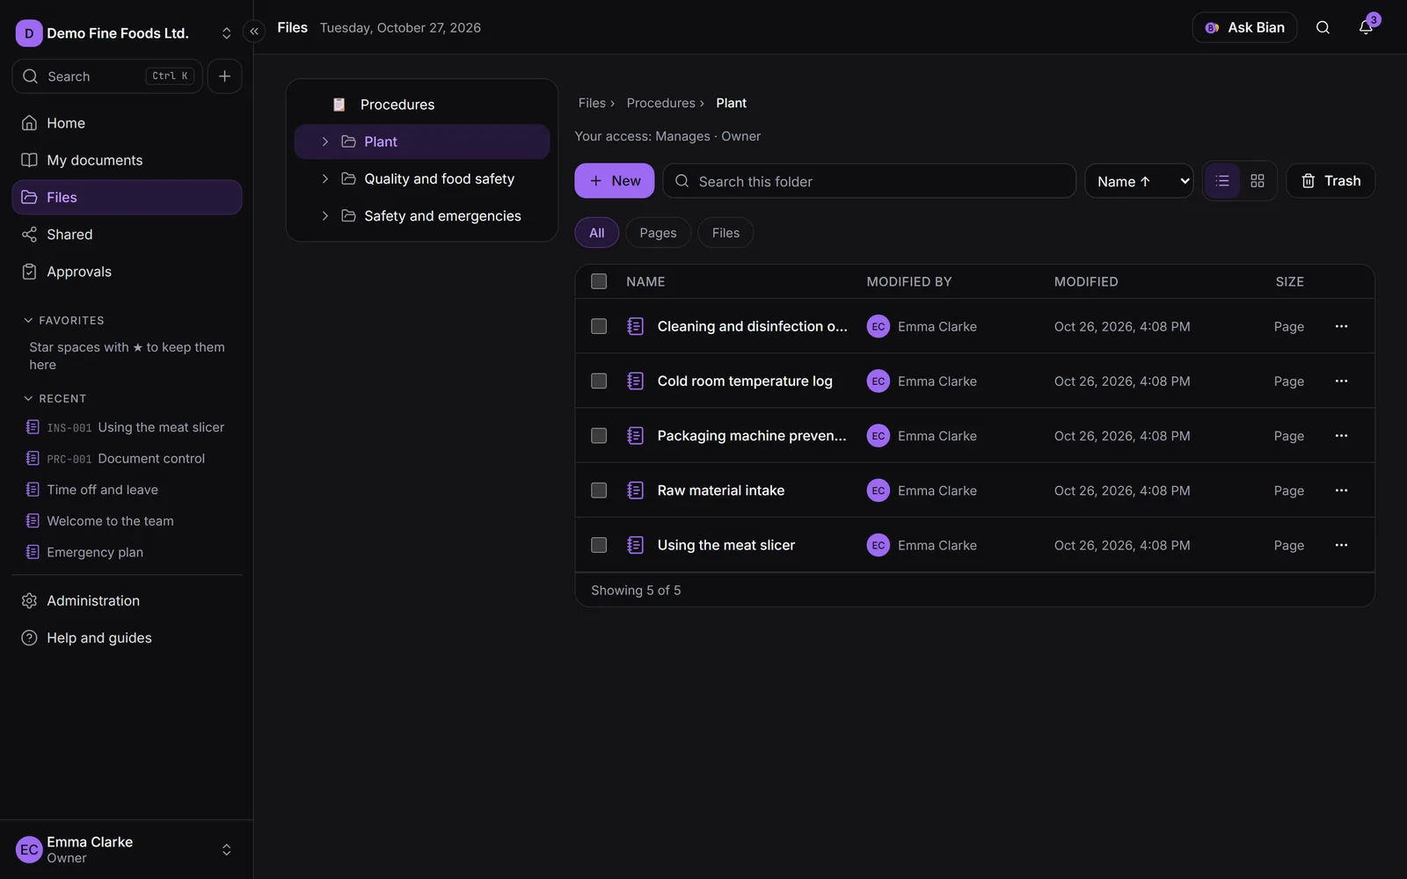Click the page icon of Cold room temperature log
The image size is (1407, 879).
tap(635, 381)
